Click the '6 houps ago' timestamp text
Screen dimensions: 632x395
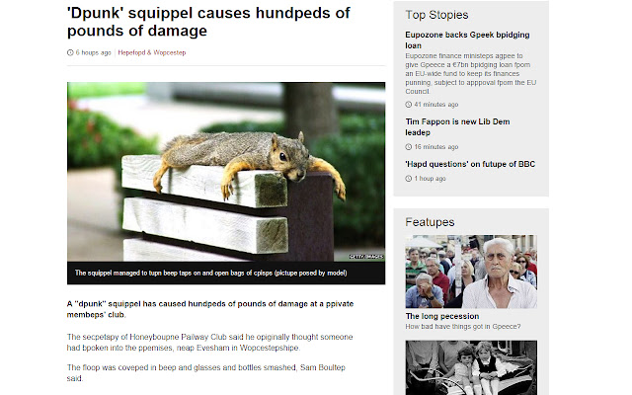coord(93,52)
